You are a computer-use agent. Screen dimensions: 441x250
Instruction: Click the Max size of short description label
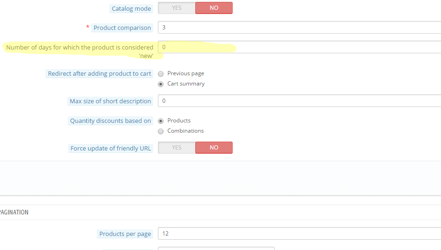point(110,101)
